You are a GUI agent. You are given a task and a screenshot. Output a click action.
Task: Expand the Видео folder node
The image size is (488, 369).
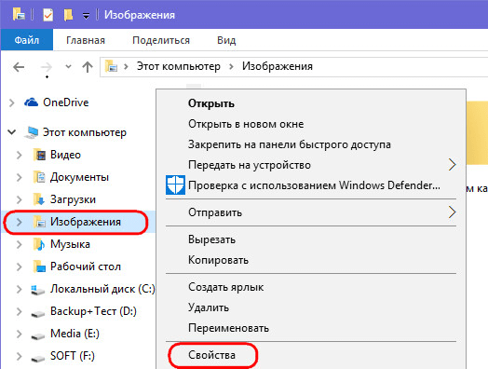(20, 155)
